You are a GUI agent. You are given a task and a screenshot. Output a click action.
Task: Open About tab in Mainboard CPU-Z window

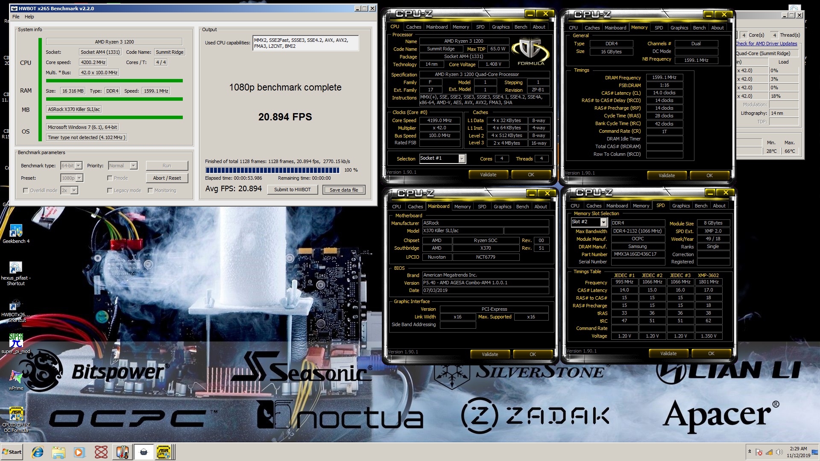(541, 206)
